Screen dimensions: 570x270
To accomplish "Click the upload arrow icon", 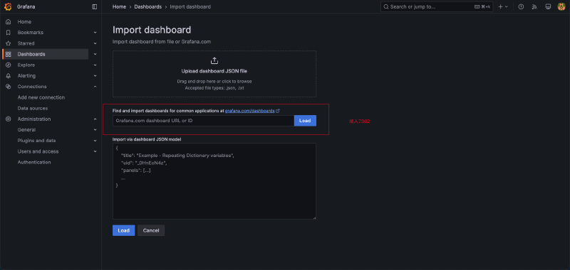I will [214, 60].
